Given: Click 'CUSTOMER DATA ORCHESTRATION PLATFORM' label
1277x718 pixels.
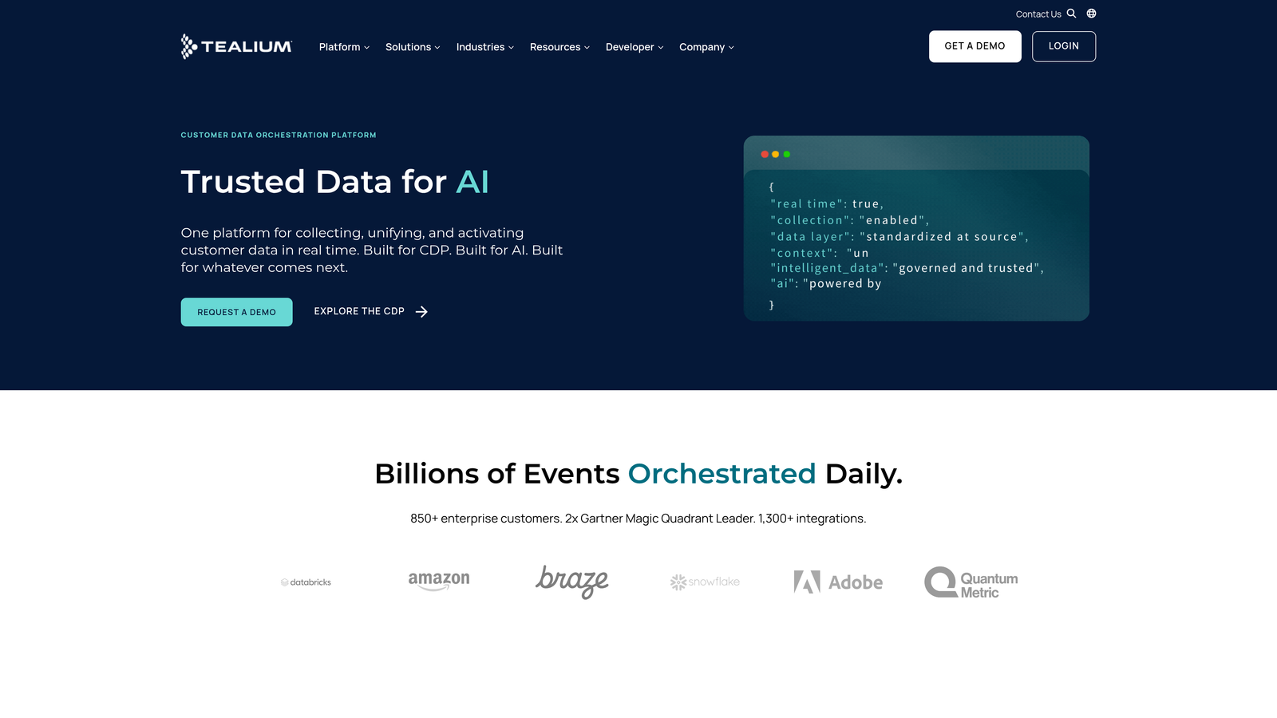Looking at the screenshot, I should [279, 136].
